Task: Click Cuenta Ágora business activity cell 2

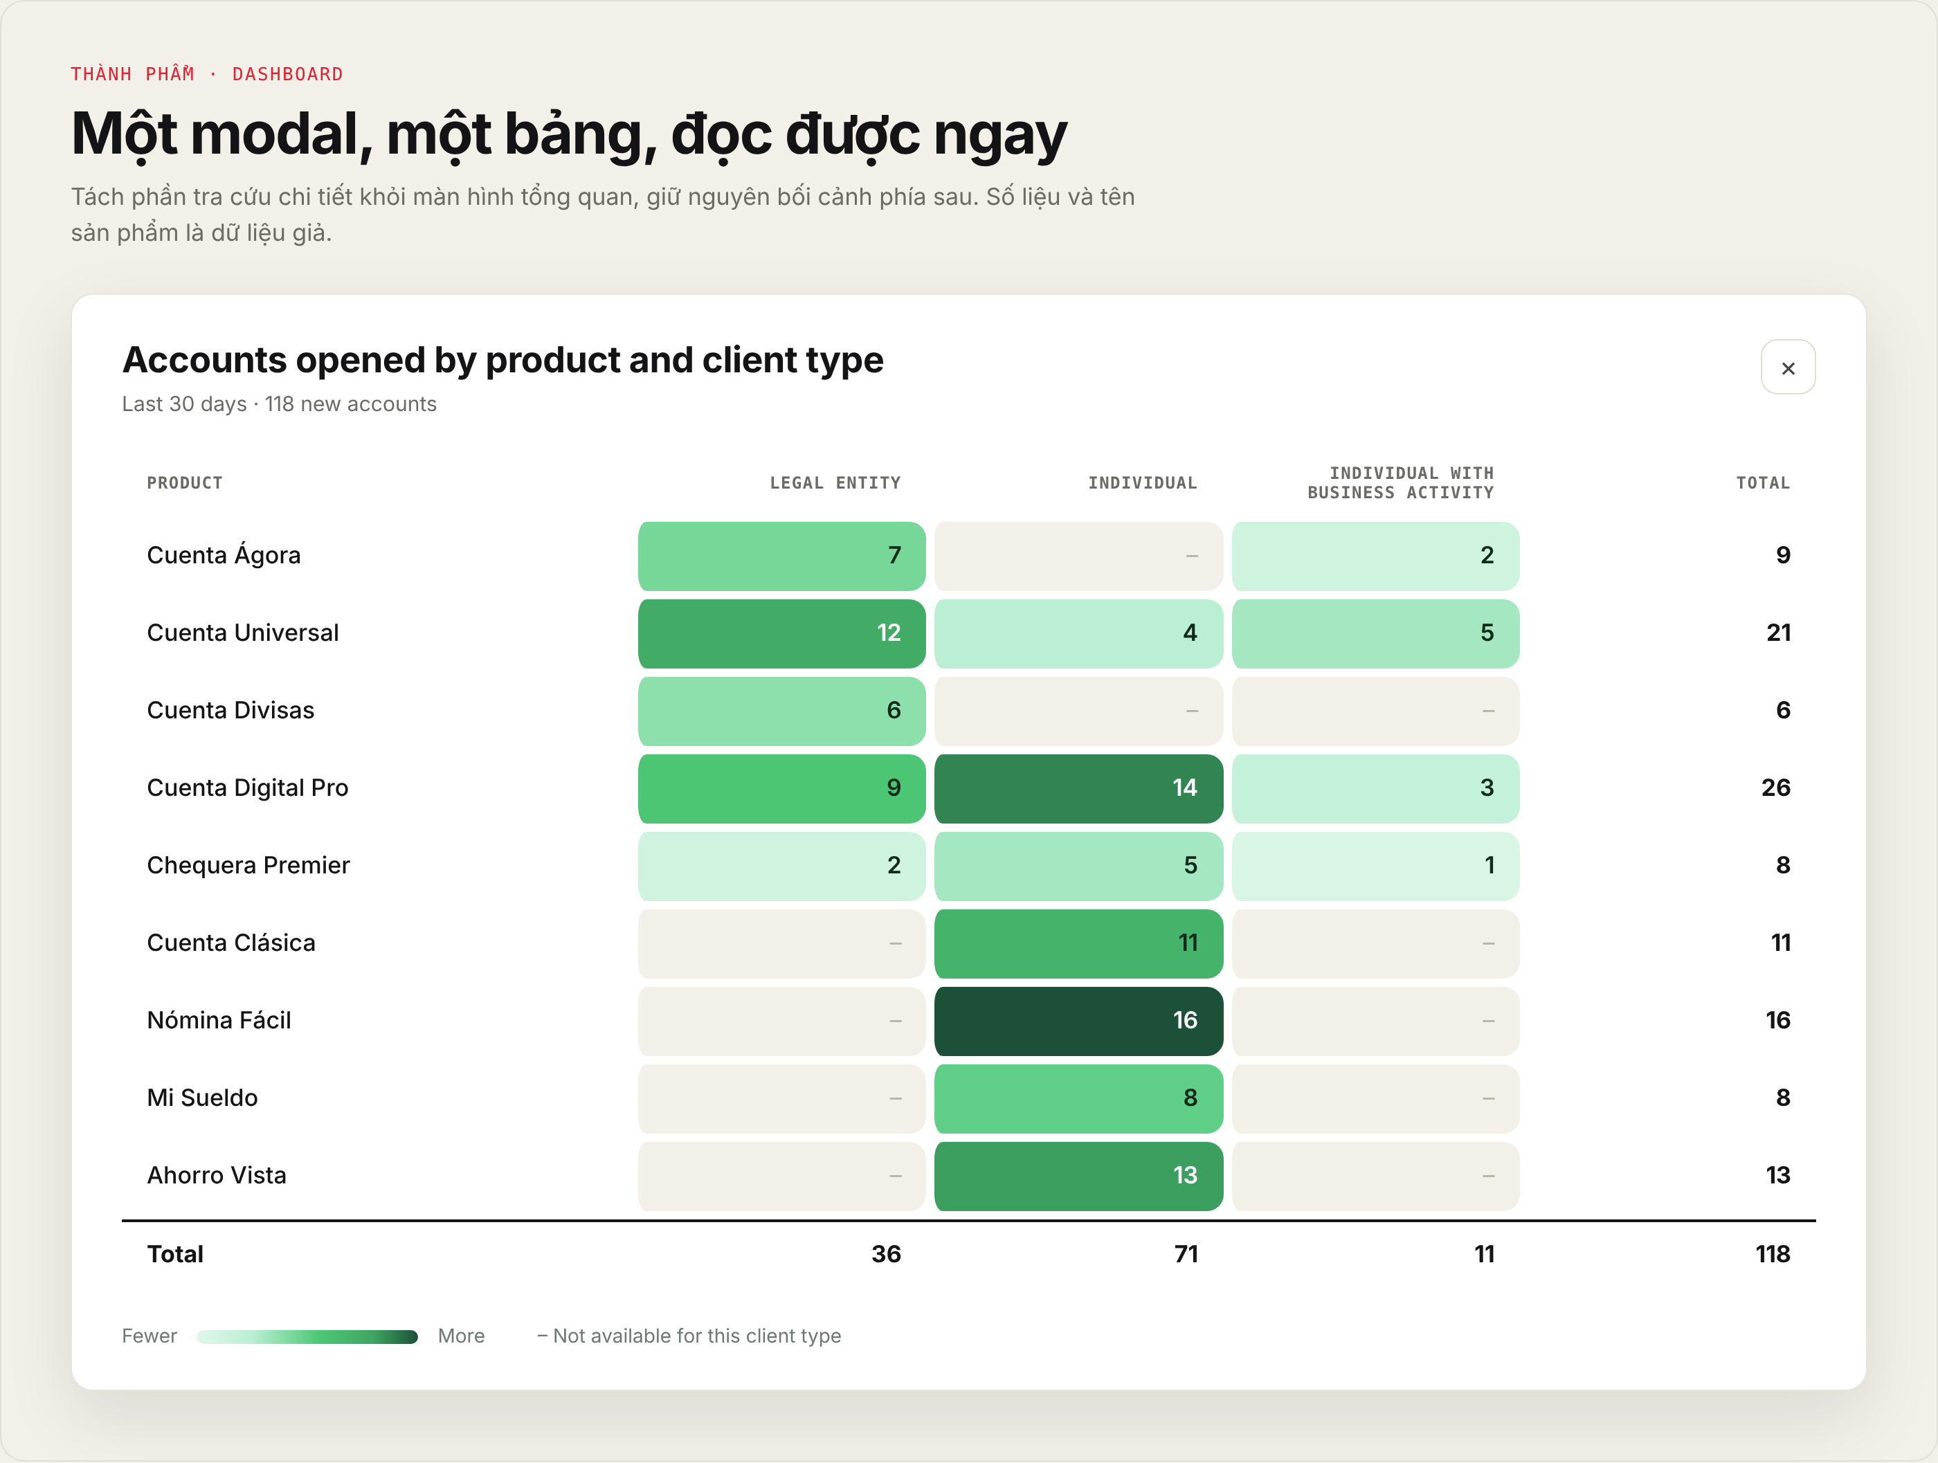Action: point(1375,556)
